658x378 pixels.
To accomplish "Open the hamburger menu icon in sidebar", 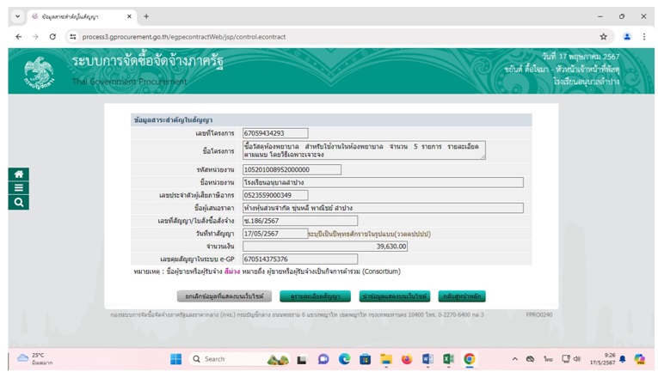I will click(x=18, y=188).
